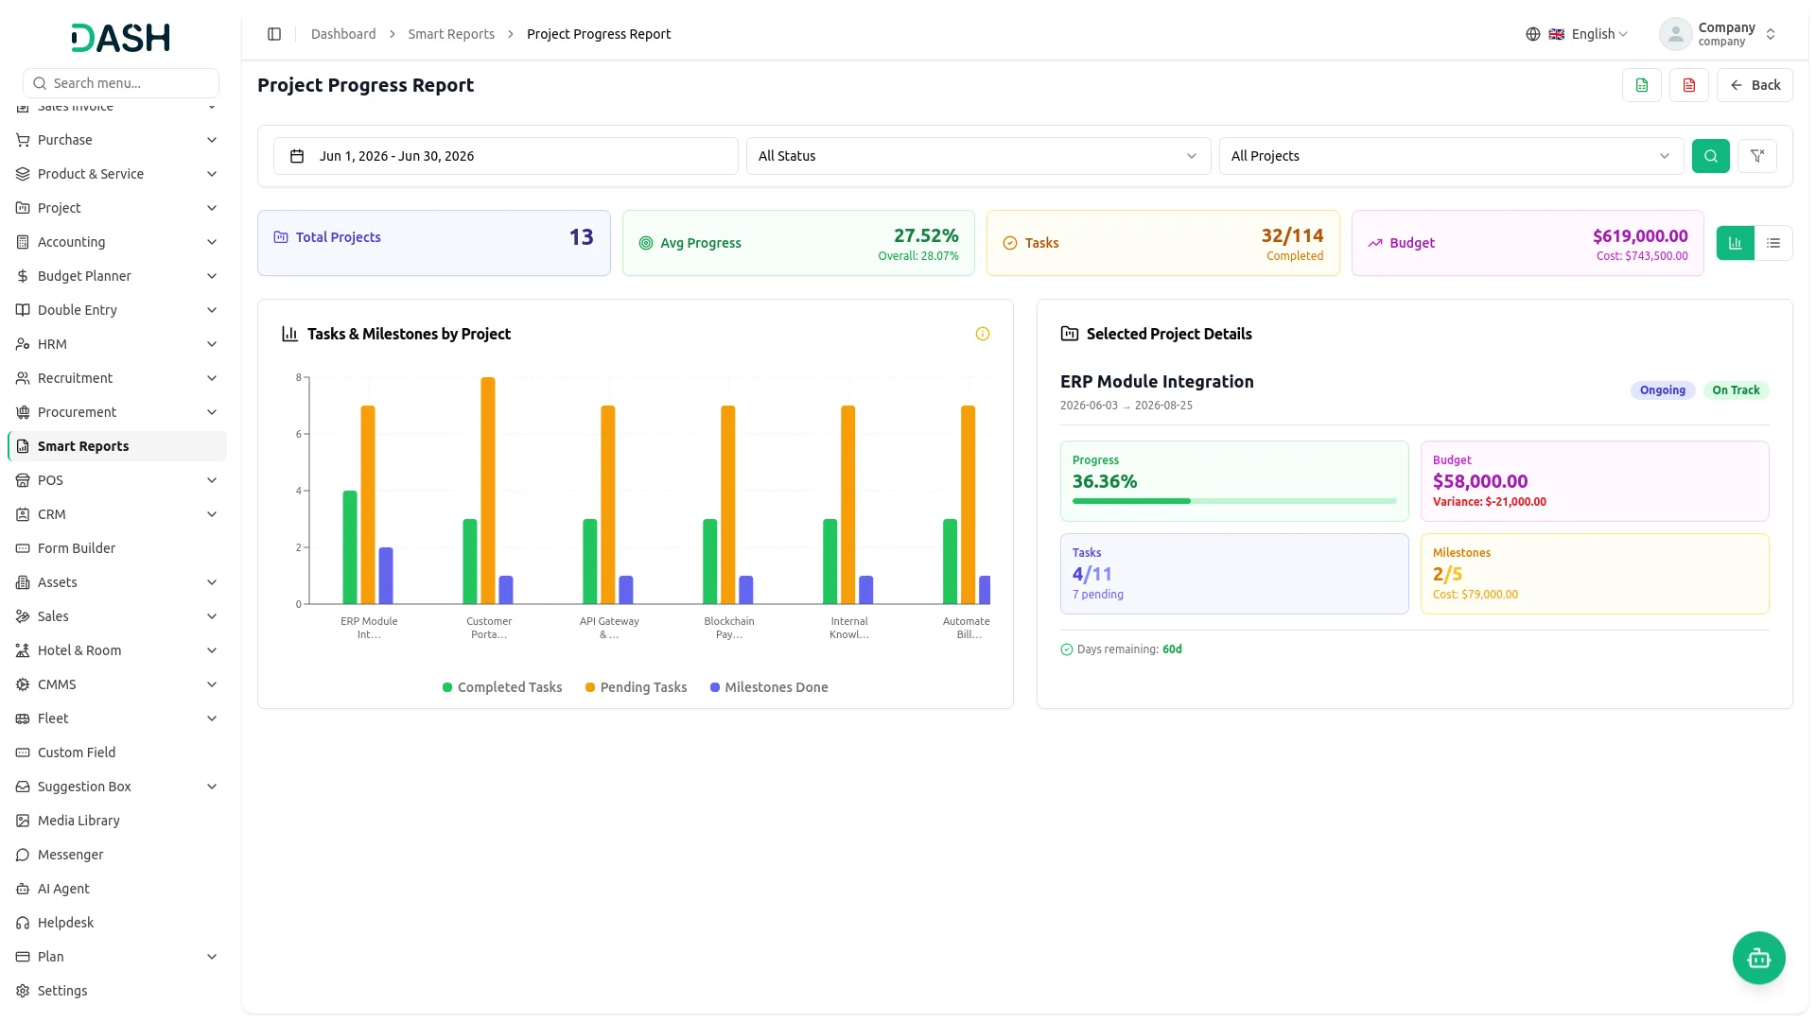Go to Dashboard breadcrumb link
Viewport: 1816px width, 1021px height.
[x=343, y=34]
